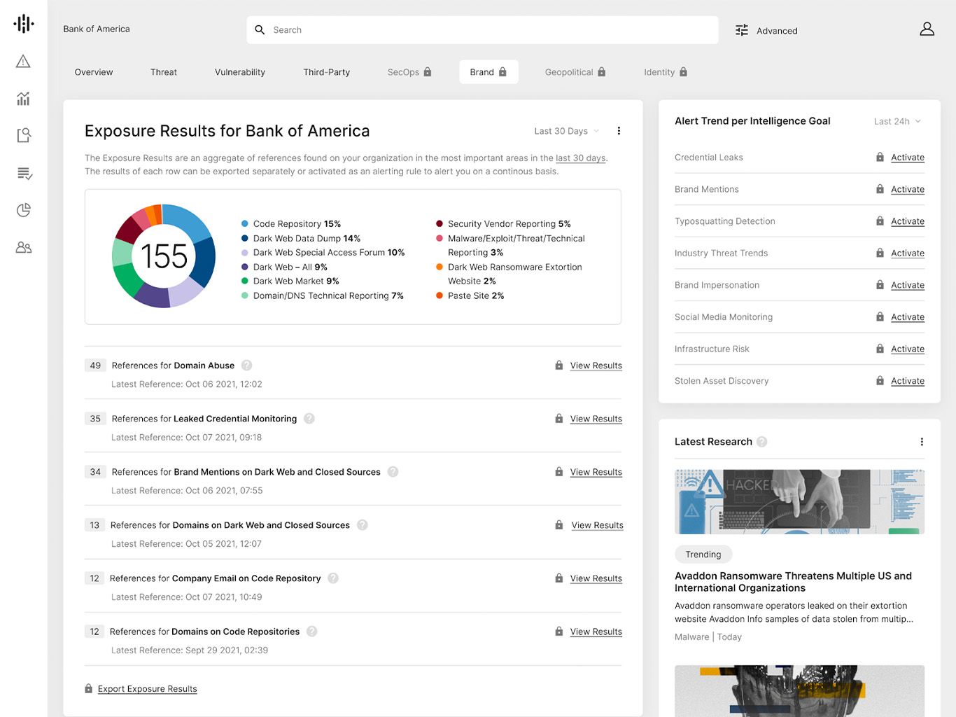Click help icon next to Latest Research
Screen dimensions: 956x717
point(762,442)
